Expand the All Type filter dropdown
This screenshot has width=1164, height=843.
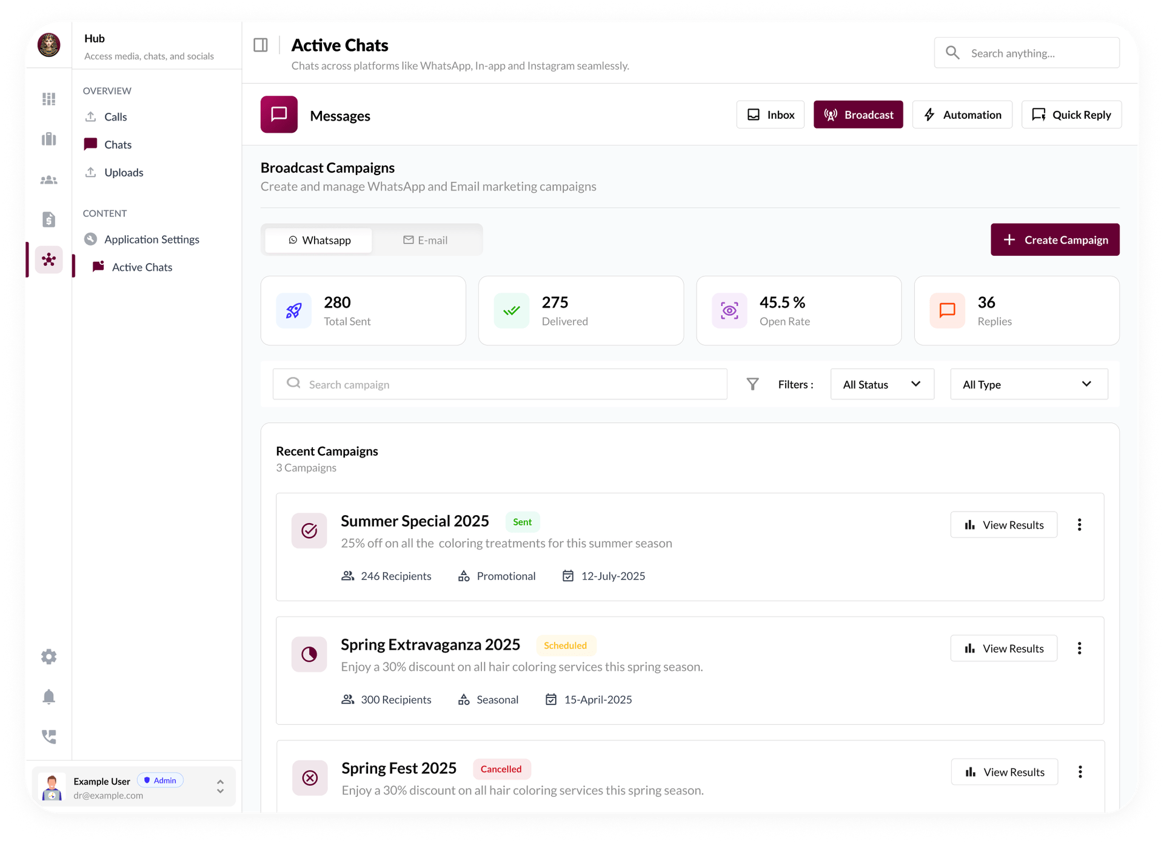click(1029, 384)
